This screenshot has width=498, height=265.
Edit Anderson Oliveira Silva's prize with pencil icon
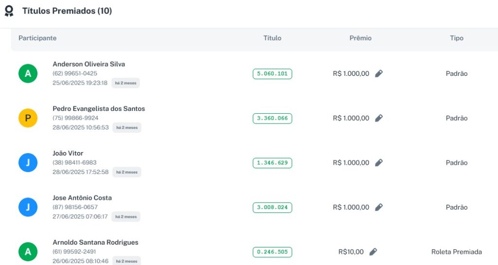coord(379,73)
